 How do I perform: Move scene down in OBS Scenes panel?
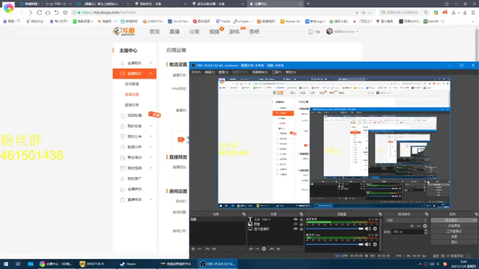tap(214, 249)
